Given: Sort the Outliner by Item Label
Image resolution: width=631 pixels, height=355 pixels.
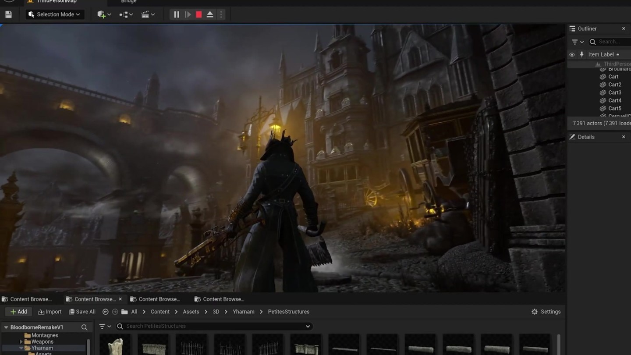Looking at the screenshot, I should (x=603, y=54).
